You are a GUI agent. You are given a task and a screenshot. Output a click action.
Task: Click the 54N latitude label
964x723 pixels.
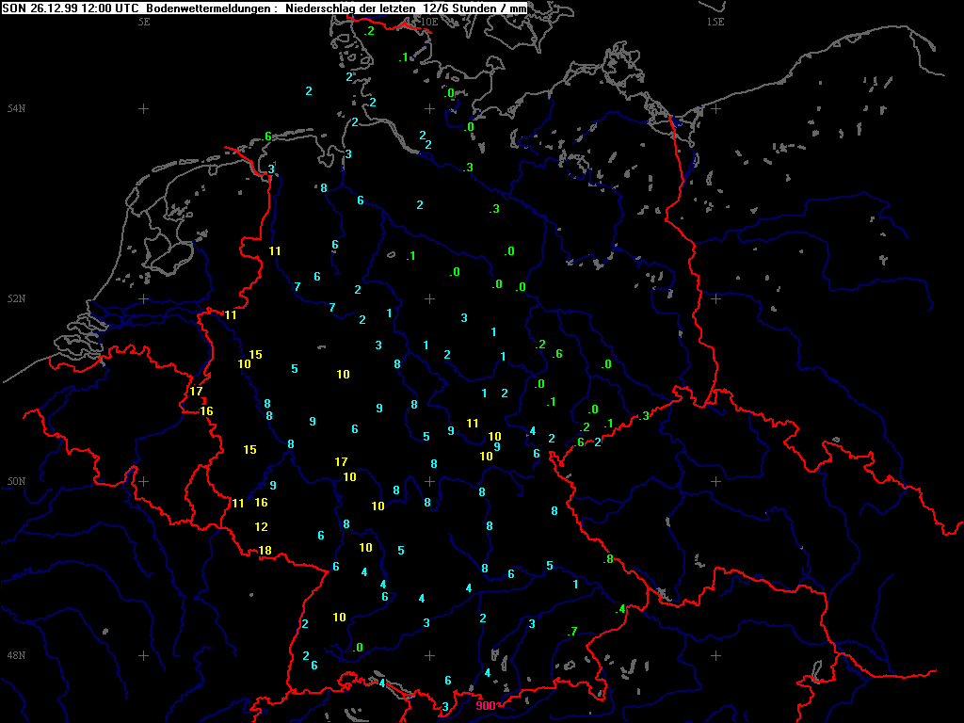pos(15,109)
